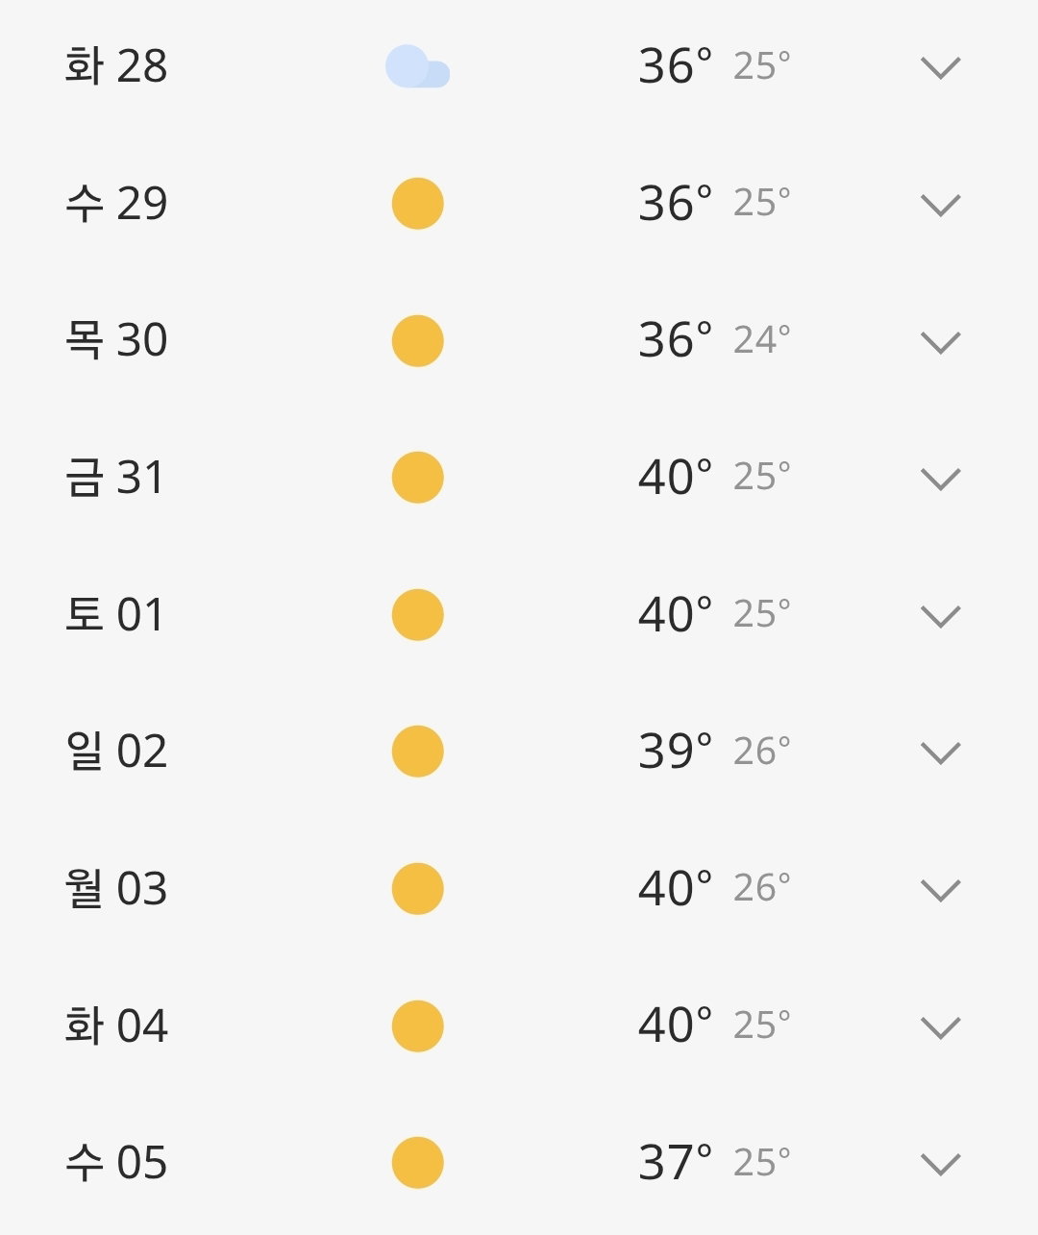Tap the 37° high for 수 05
Image resolution: width=1038 pixels, height=1235 pixels.
(x=676, y=1163)
